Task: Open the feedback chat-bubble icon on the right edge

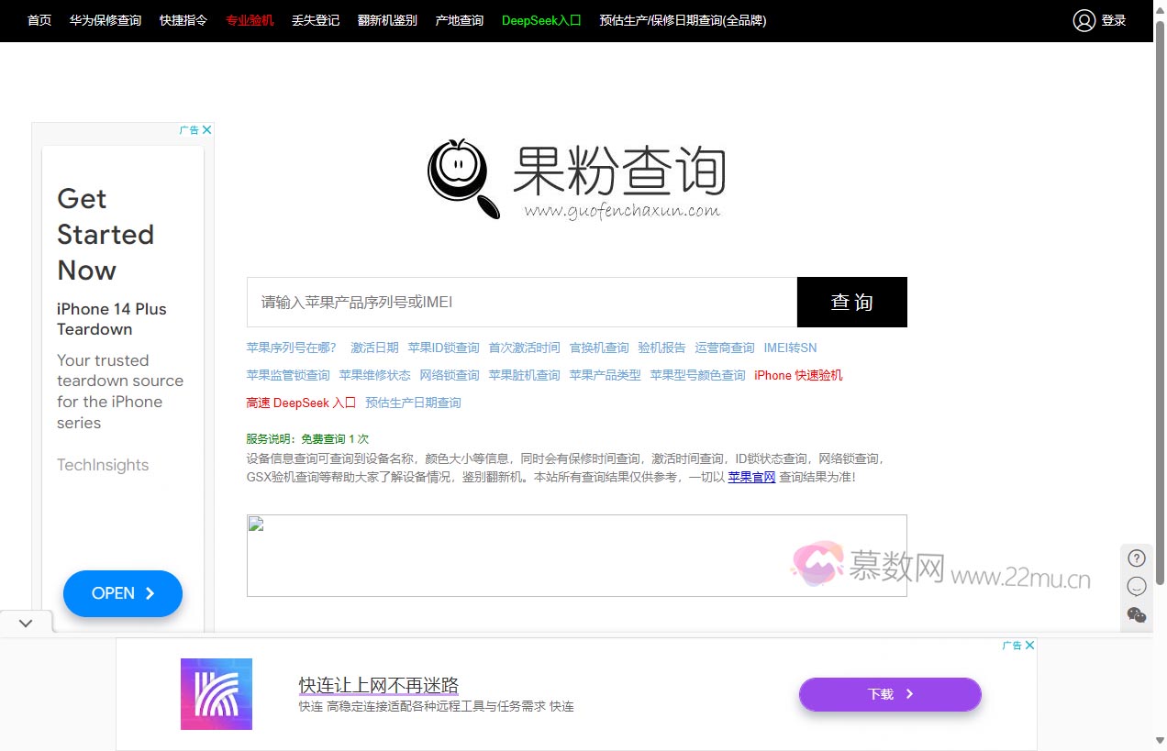Action: click(1136, 586)
